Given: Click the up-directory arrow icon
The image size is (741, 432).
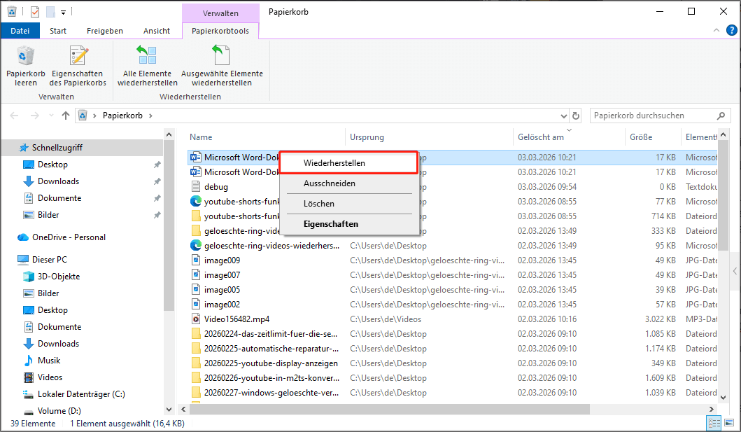Looking at the screenshot, I should point(66,116).
